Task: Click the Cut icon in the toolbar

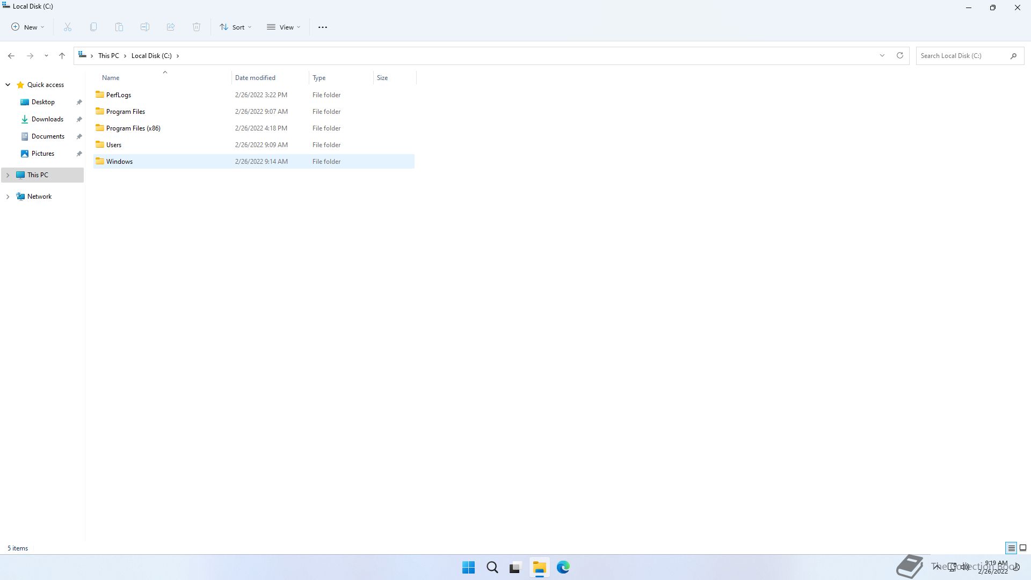Action: pos(68,27)
